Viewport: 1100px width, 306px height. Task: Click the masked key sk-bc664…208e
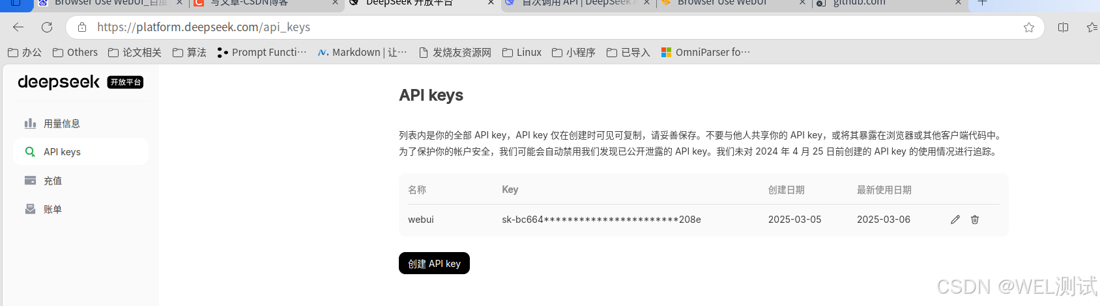pos(601,220)
